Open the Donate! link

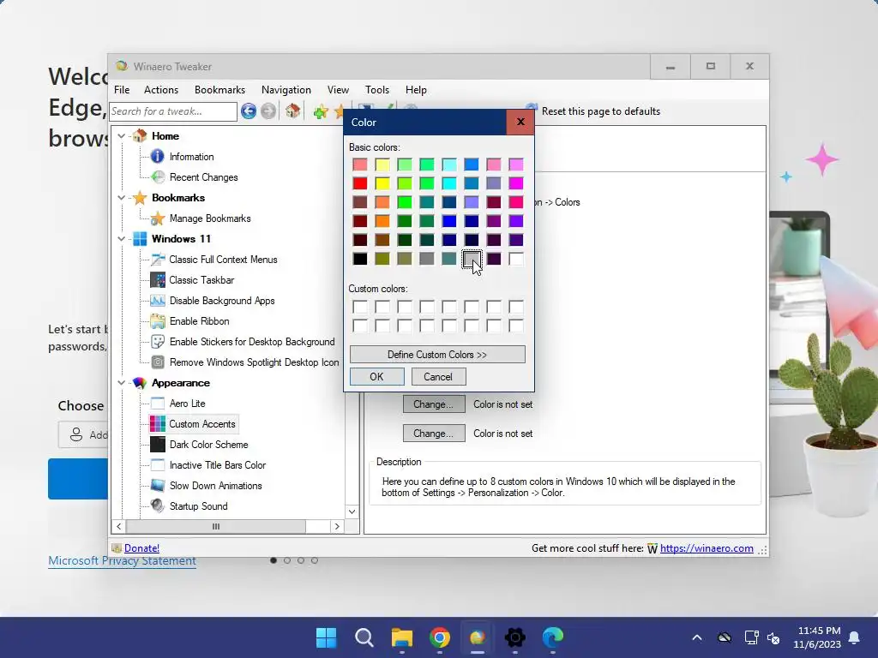(x=141, y=548)
